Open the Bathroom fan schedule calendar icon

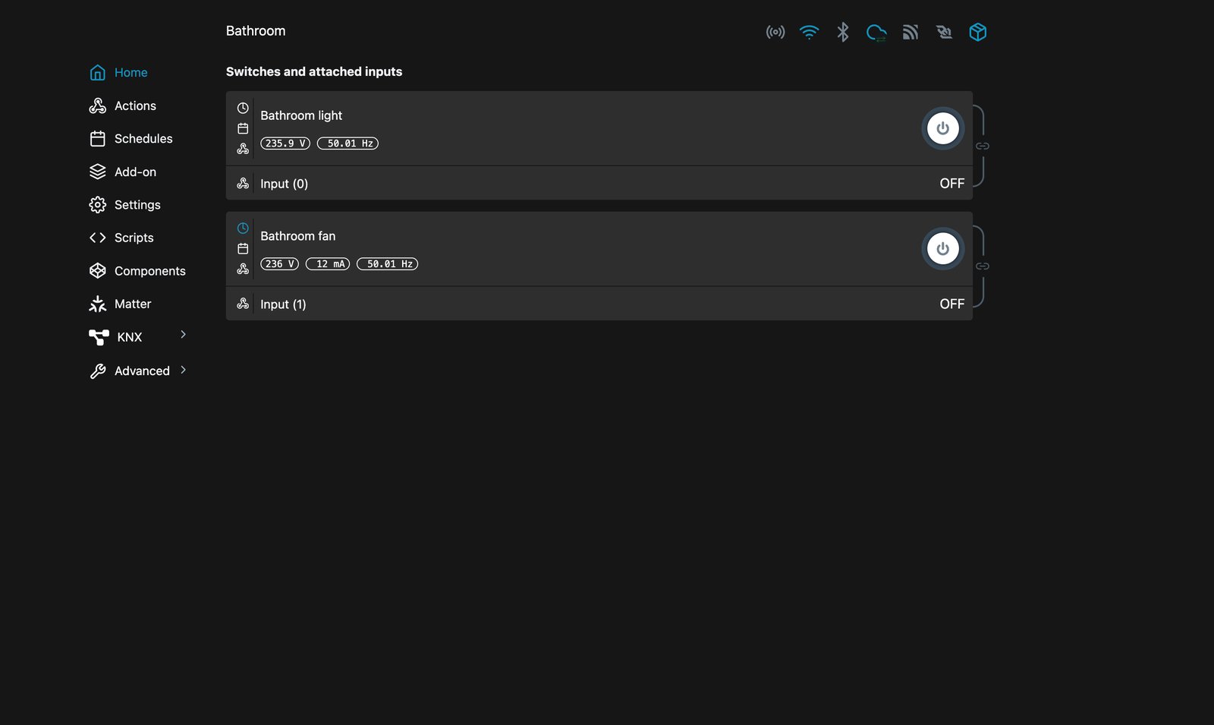243,249
